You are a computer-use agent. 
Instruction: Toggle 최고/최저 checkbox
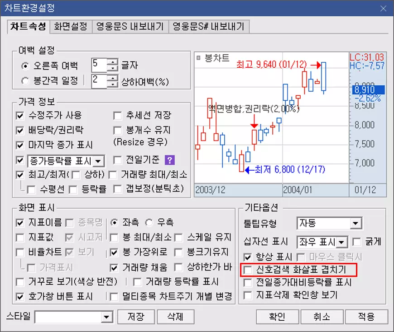pyautogui.click(x=20, y=175)
